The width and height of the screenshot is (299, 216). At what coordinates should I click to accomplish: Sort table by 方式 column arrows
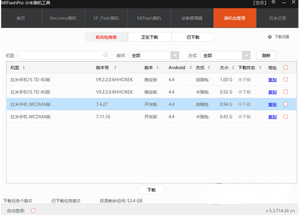pyautogui.click(x=209, y=68)
